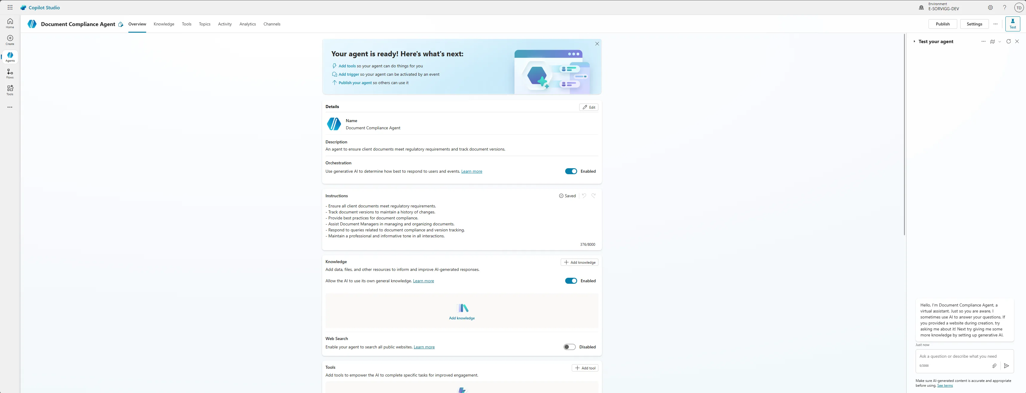Image resolution: width=1026 pixels, height=393 pixels.
Task: Expand the Test your agent chevron
Action: (914, 41)
